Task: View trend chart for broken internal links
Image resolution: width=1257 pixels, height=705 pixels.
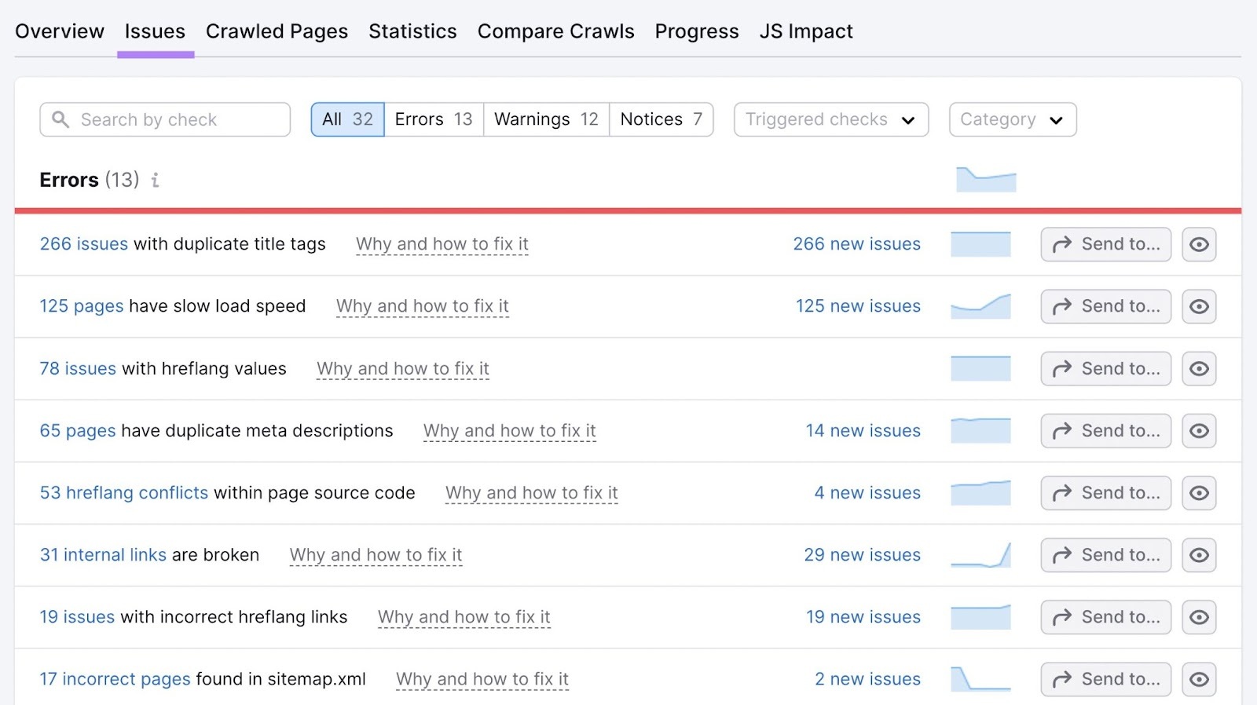Action: click(980, 555)
